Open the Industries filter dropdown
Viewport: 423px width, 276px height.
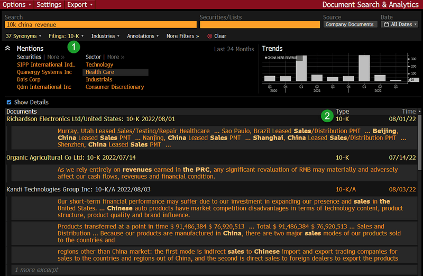click(x=105, y=36)
